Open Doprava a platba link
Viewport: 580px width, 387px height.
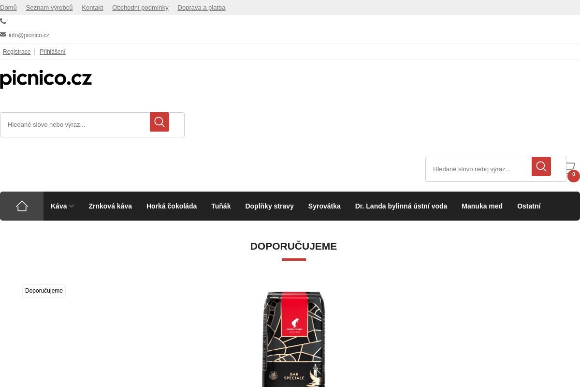pos(202,7)
